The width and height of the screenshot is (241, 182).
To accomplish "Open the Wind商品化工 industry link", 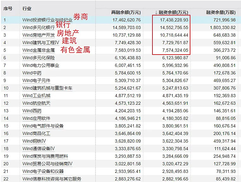I will click(x=36, y=133).
